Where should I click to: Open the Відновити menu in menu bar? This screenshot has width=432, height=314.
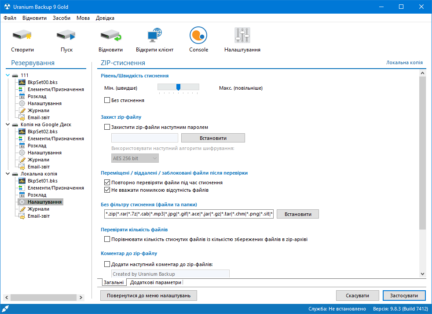34,18
